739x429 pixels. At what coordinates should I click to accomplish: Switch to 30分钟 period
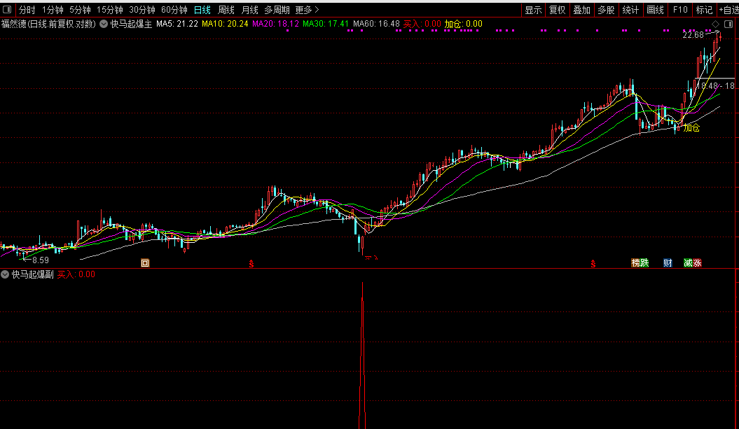[x=142, y=10]
